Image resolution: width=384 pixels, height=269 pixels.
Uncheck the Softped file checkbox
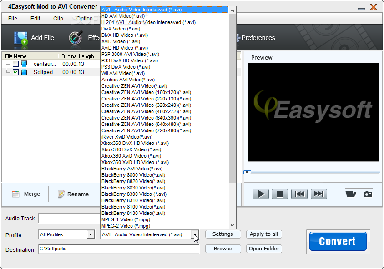point(15,72)
